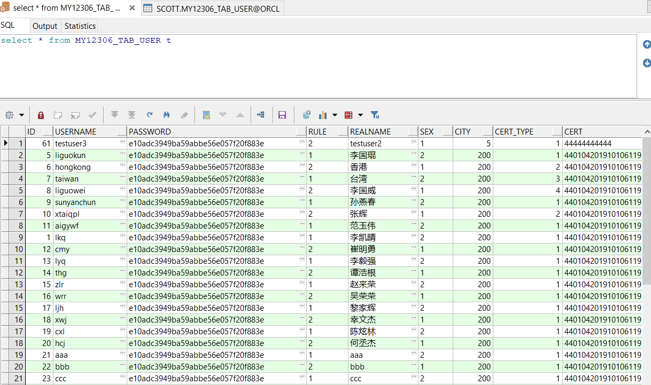The width and height of the screenshot is (651, 385).
Task: Click the linked query tree icon
Action: coord(261,115)
